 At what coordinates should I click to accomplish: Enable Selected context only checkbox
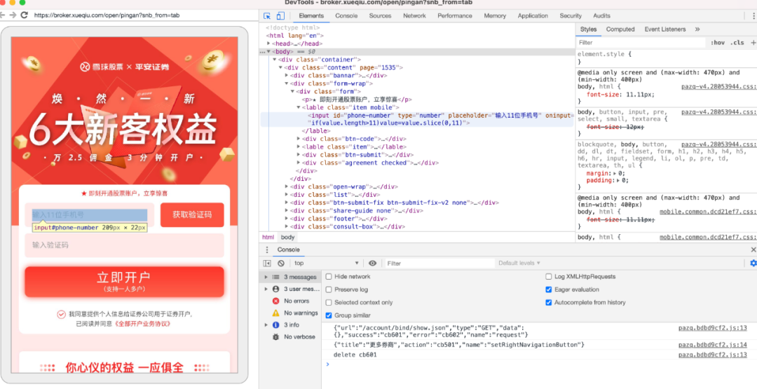pyautogui.click(x=329, y=303)
